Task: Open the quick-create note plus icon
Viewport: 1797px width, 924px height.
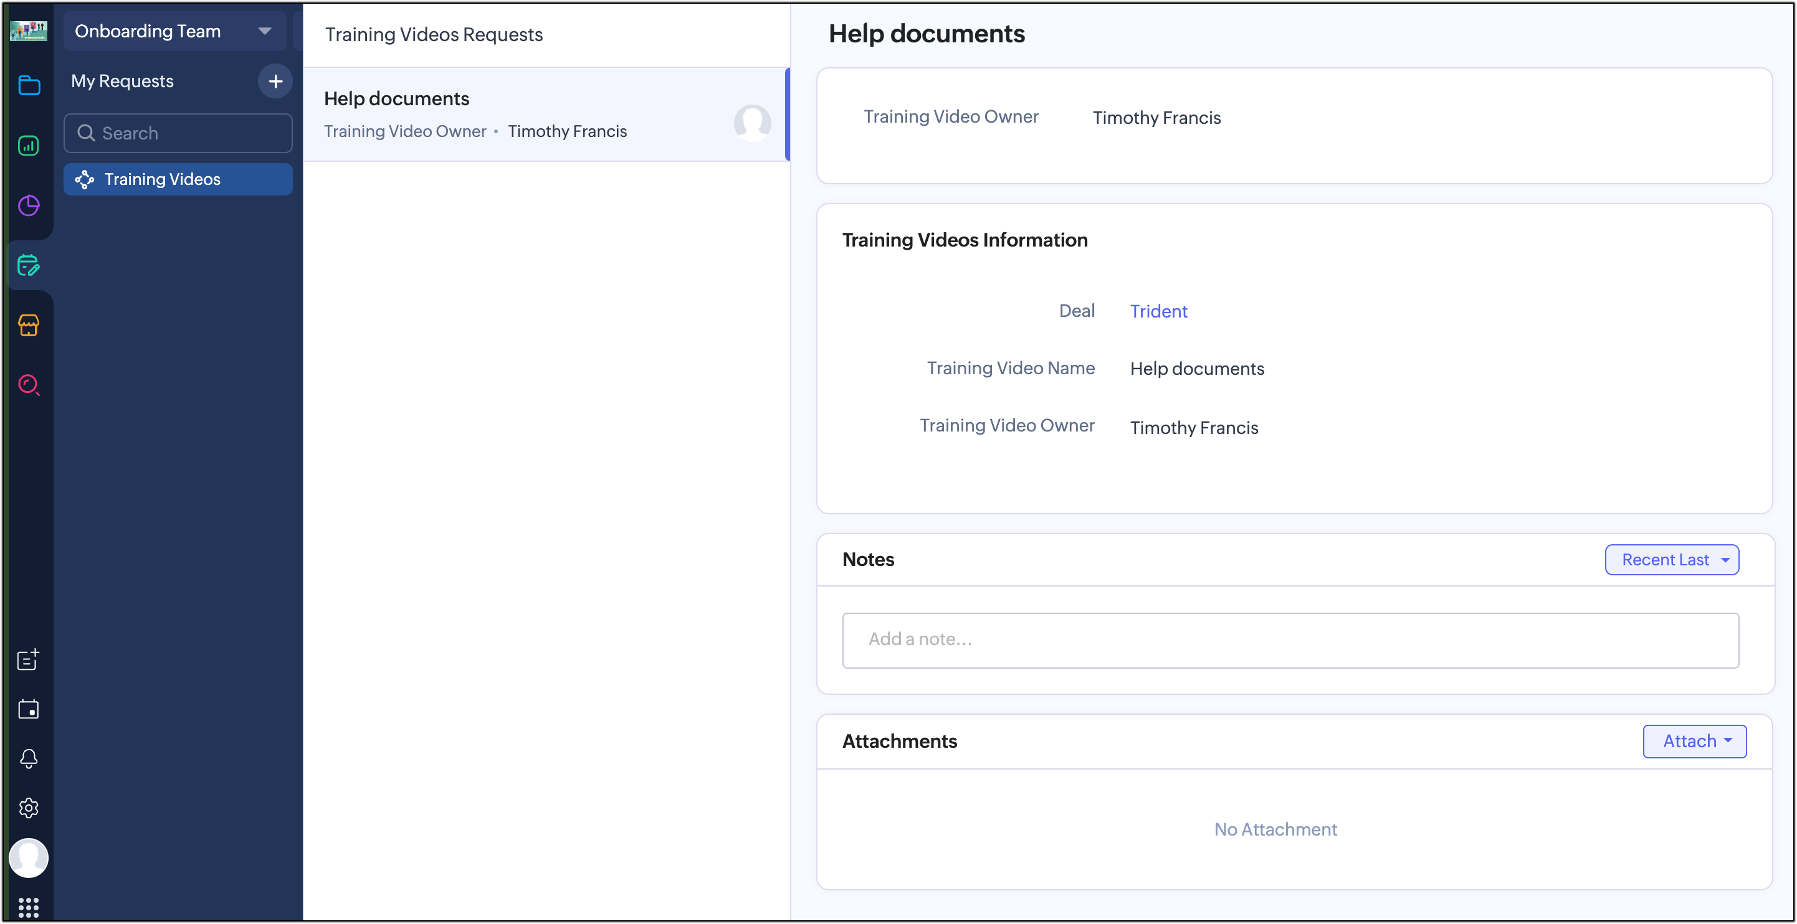Action: [x=29, y=659]
